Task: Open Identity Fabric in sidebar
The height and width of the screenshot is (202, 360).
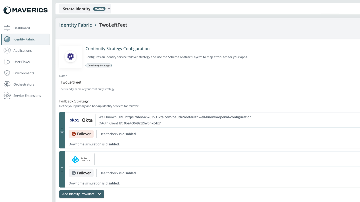Action: [x=25, y=39]
